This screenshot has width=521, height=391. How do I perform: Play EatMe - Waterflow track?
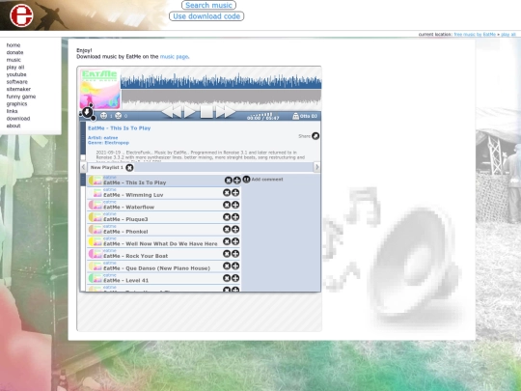click(129, 208)
